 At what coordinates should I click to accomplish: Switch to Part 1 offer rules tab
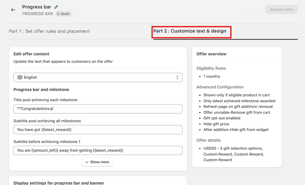[49, 31]
